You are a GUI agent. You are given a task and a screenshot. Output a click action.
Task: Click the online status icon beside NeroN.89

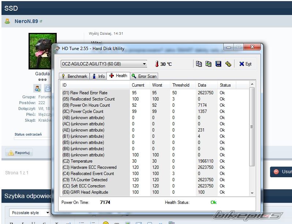pyautogui.click(x=41, y=21)
